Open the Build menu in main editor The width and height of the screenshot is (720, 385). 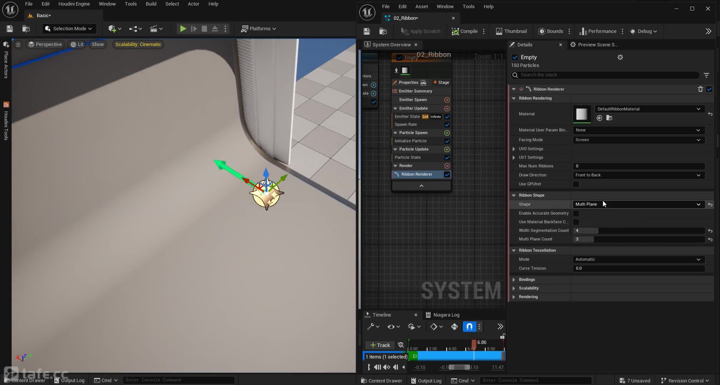(x=151, y=4)
